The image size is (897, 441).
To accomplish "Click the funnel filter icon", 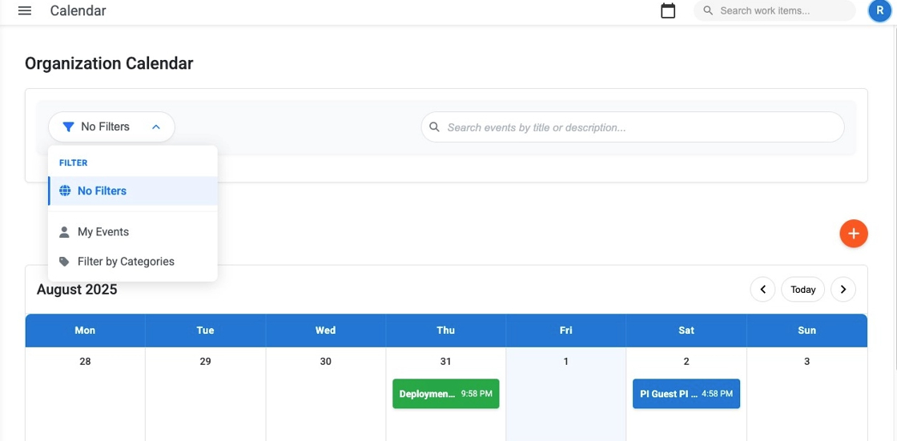I will point(68,127).
